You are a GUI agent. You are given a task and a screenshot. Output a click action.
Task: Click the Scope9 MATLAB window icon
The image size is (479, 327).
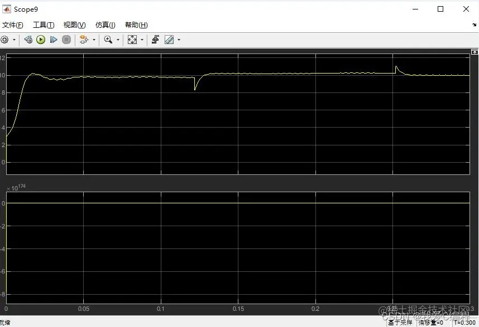(6, 9)
